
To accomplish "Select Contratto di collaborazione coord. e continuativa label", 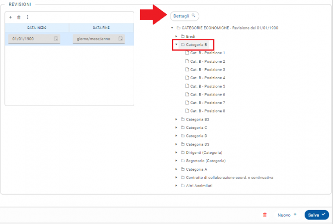I will click(230, 177).
